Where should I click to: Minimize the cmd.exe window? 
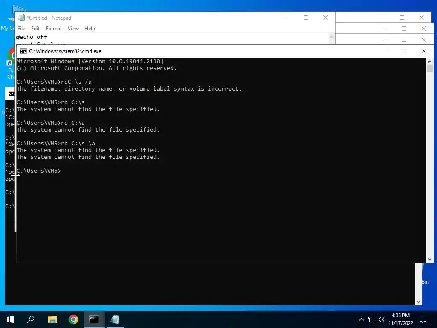tap(385, 51)
